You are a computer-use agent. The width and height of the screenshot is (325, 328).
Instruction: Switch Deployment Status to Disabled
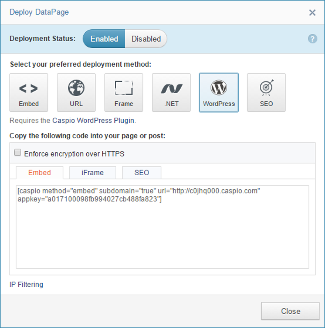coord(146,38)
